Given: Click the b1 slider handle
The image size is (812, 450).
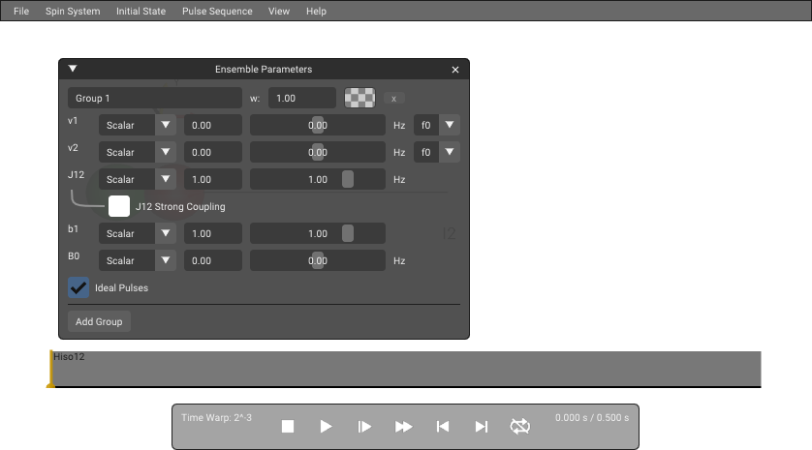Looking at the screenshot, I should (348, 233).
